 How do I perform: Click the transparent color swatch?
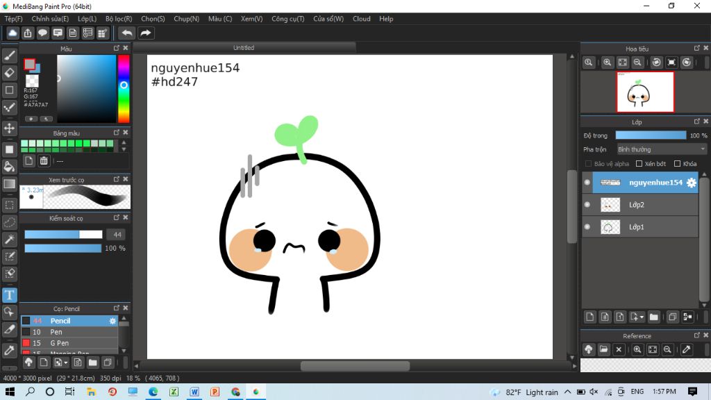point(32,81)
